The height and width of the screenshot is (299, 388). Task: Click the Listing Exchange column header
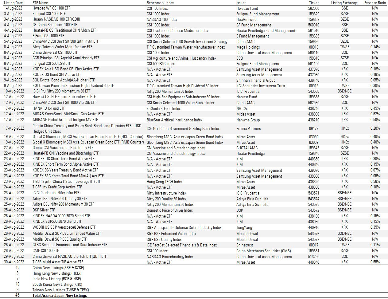(344, 3)
